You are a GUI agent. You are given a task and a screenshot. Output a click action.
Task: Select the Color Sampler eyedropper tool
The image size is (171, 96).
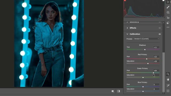tap(168, 86)
